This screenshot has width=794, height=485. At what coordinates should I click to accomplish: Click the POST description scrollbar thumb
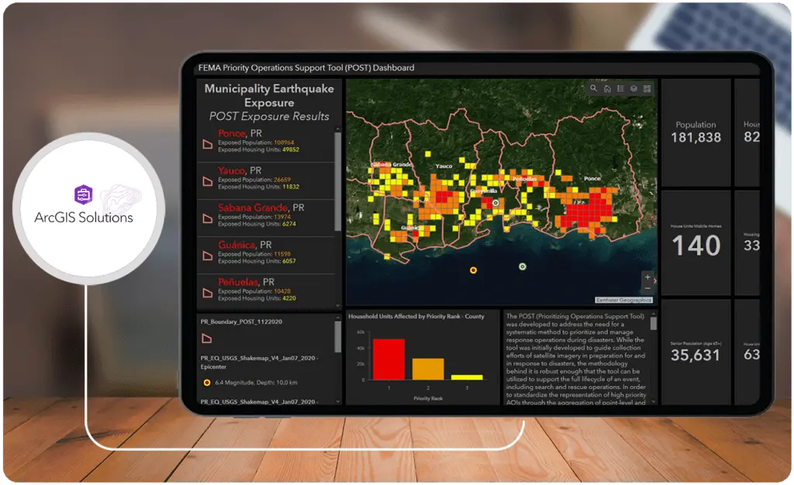pos(653,324)
